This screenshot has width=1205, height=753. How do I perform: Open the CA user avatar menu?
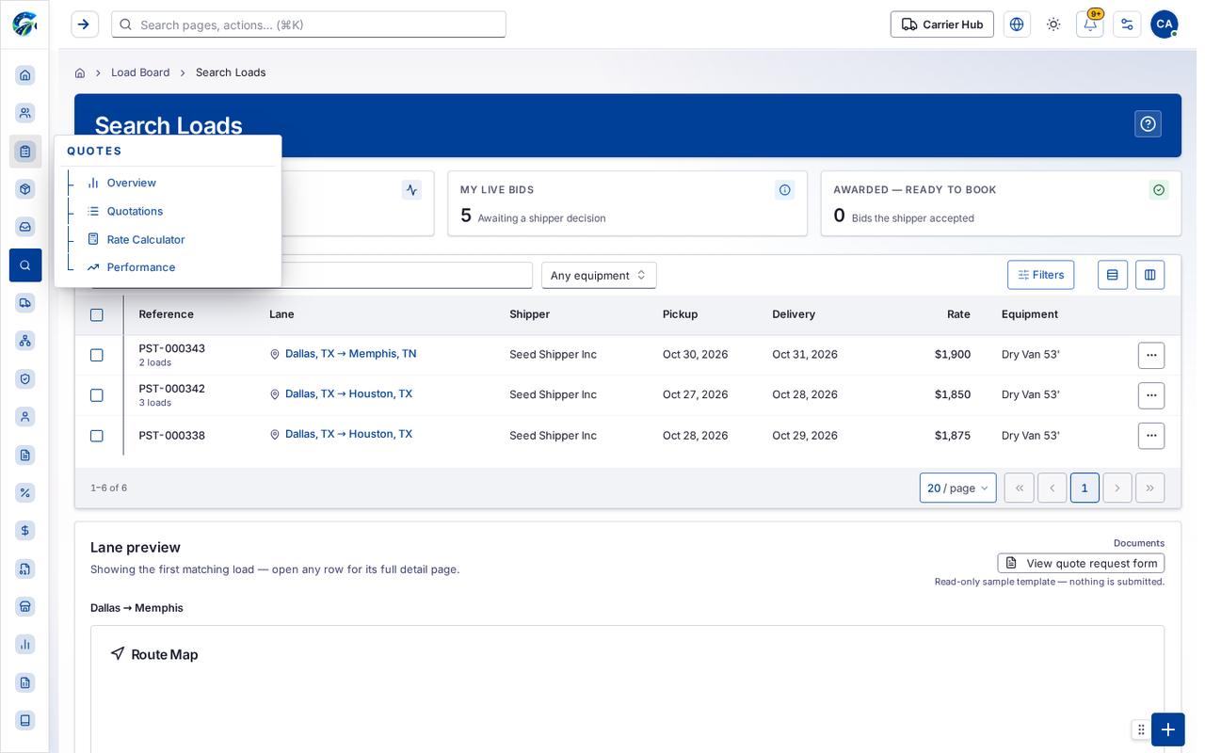coord(1165,24)
